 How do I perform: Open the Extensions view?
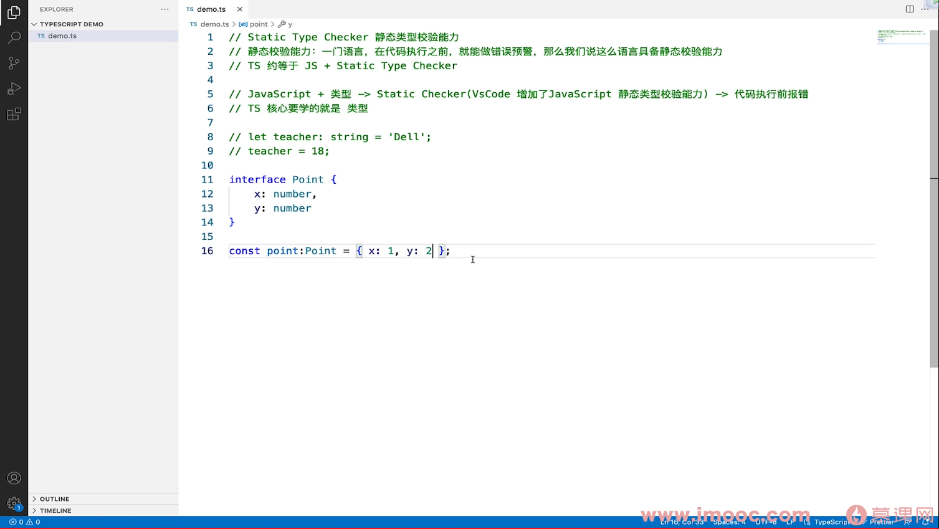[x=14, y=114]
